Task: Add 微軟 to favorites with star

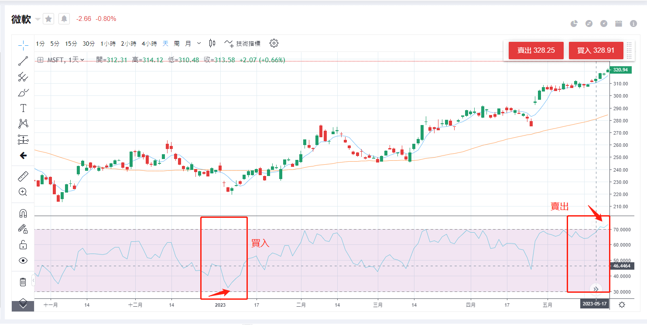Action: [48, 19]
